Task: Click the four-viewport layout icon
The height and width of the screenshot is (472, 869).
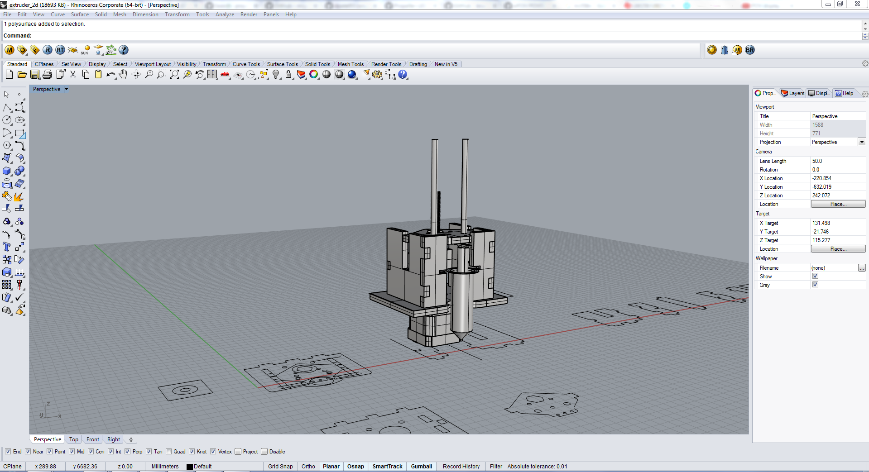Action: click(212, 75)
